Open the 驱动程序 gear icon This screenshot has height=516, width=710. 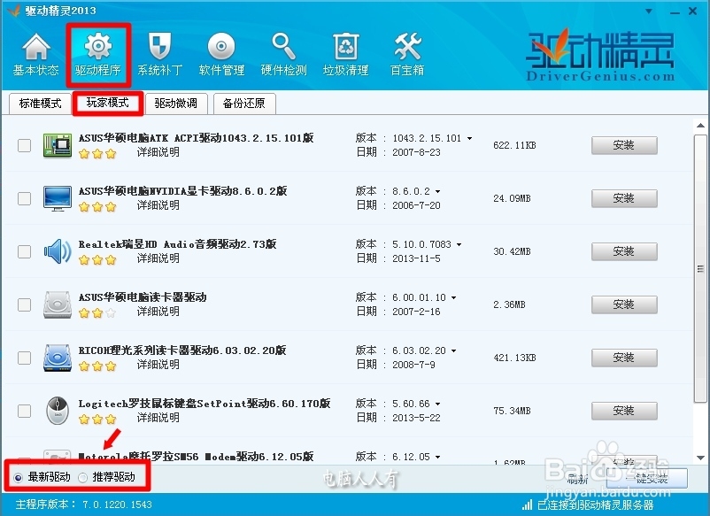pyautogui.click(x=98, y=55)
